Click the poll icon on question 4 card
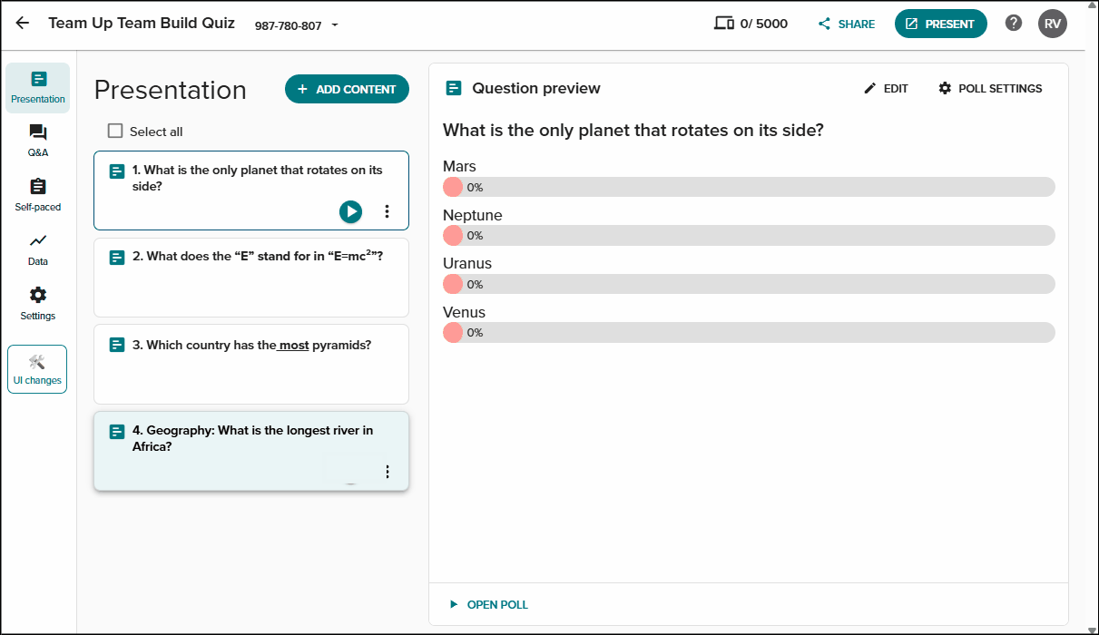This screenshot has height=635, width=1099. click(117, 432)
